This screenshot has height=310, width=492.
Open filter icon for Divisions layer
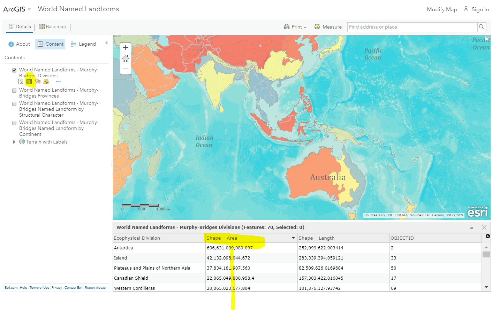tap(46, 82)
